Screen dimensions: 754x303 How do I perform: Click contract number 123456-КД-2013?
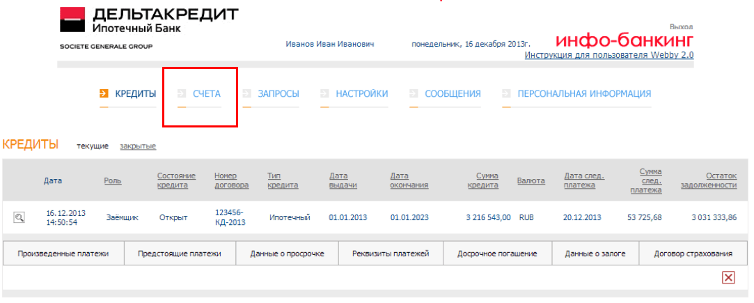230,217
